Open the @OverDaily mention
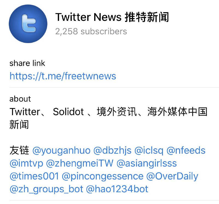Image resolution: width=219 pixels, height=204 pixels. click(x=172, y=177)
